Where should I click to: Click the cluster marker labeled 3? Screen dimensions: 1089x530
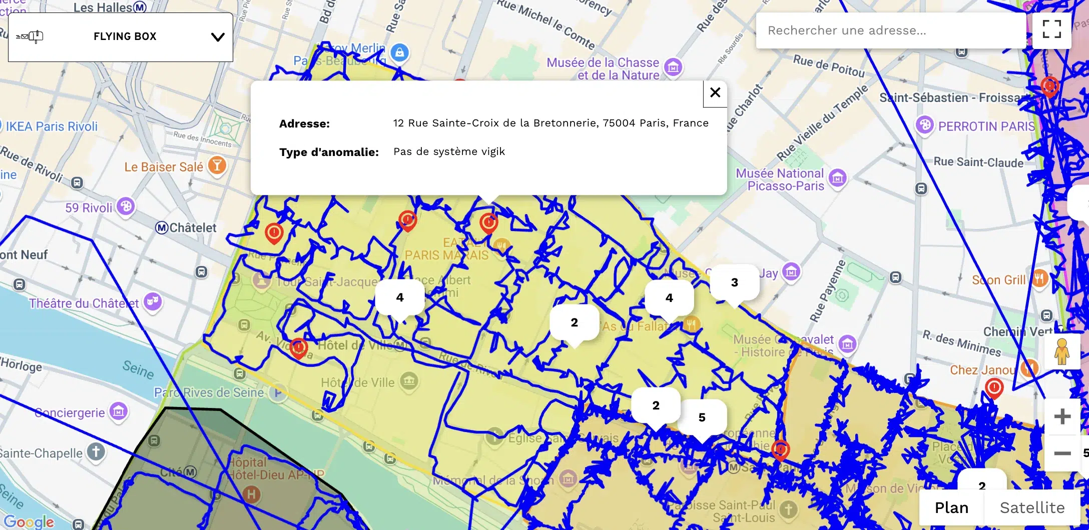[x=734, y=281]
